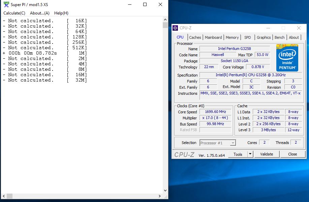Click the Core Speed value '1699.60 MHz'
The image size is (309, 202).
point(215,112)
